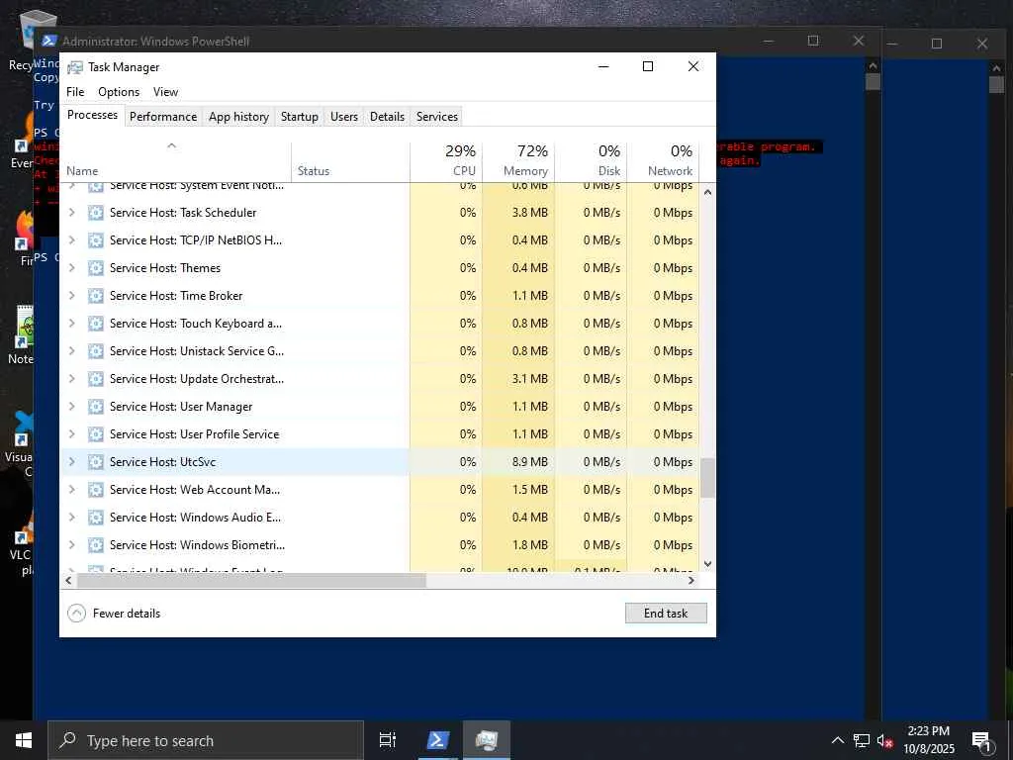Click the PowerShell window scroll up arrow
This screenshot has width=1013, height=760.
point(873,65)
